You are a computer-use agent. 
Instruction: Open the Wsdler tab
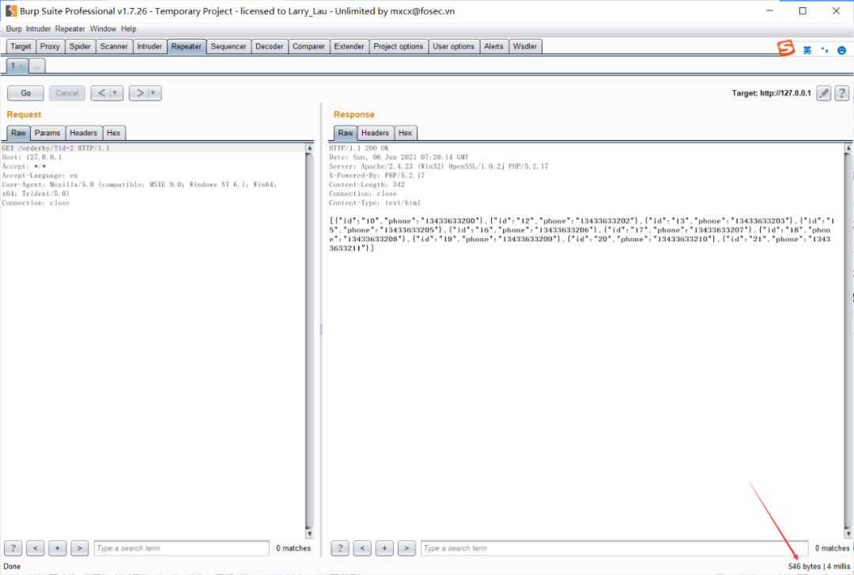524,47
